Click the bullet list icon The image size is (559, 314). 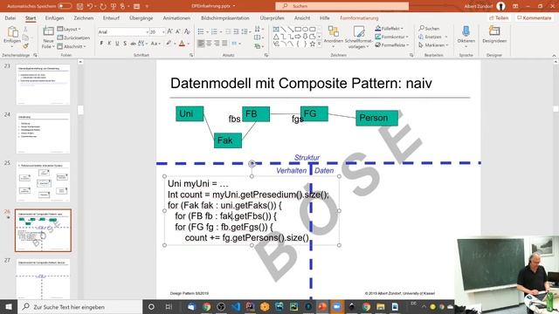[x=201, y=31]
